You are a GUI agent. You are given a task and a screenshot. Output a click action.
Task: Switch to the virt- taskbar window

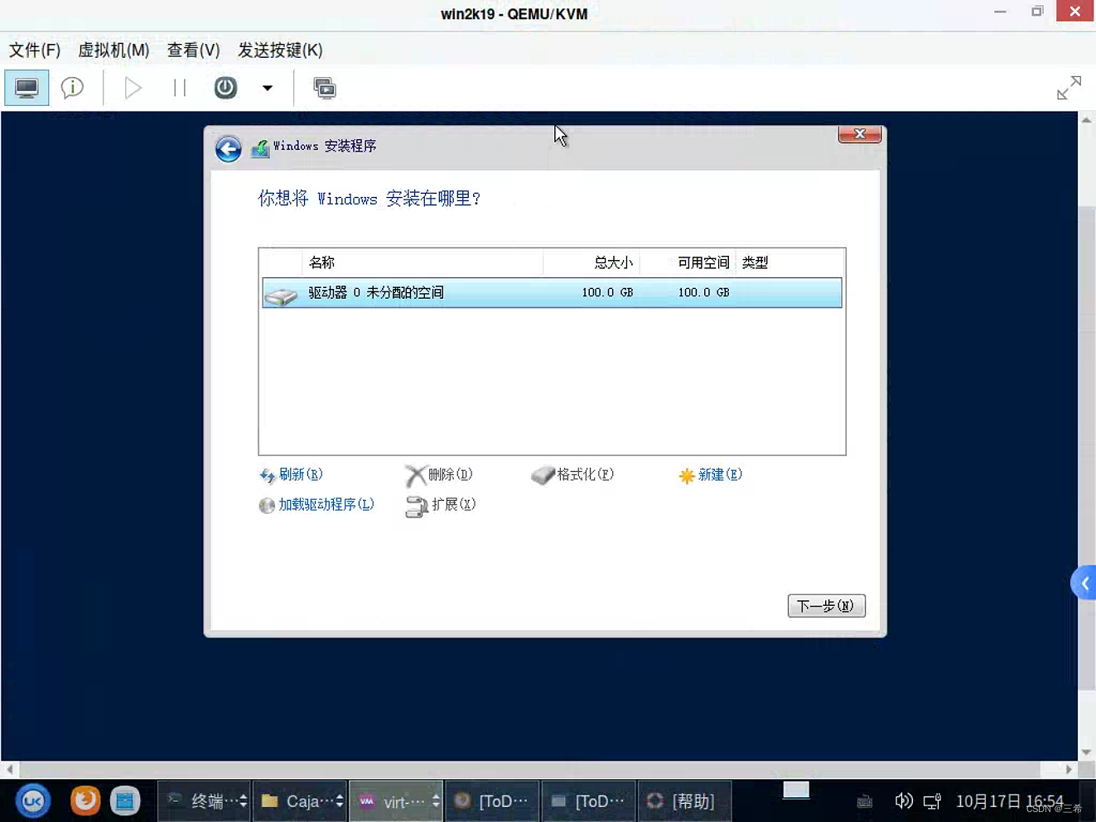coord(396,800)
